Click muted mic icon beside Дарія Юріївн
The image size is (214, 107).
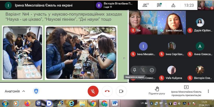190,30
